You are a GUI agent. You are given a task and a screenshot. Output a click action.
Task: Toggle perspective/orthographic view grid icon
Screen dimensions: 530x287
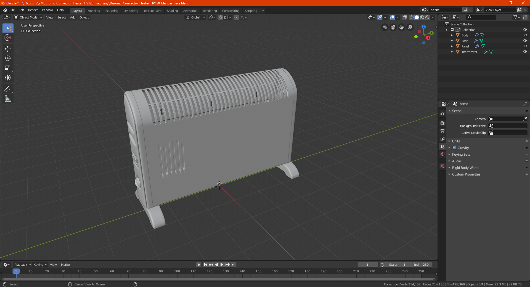(x=385, y=27)
